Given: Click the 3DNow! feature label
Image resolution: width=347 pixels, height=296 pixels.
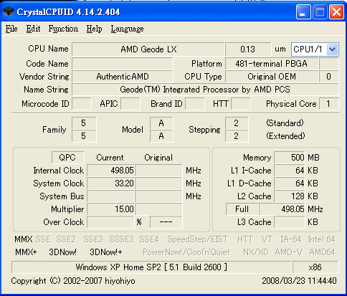Looking at the screenshot, I should pos(62,252).
